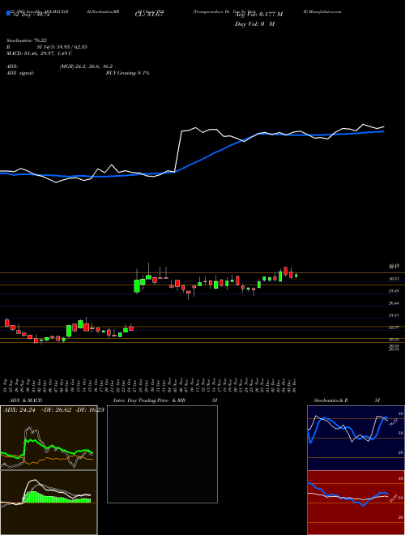Click the 28.48 price axis label
The image size is (405, 535).
pos(394,291)
